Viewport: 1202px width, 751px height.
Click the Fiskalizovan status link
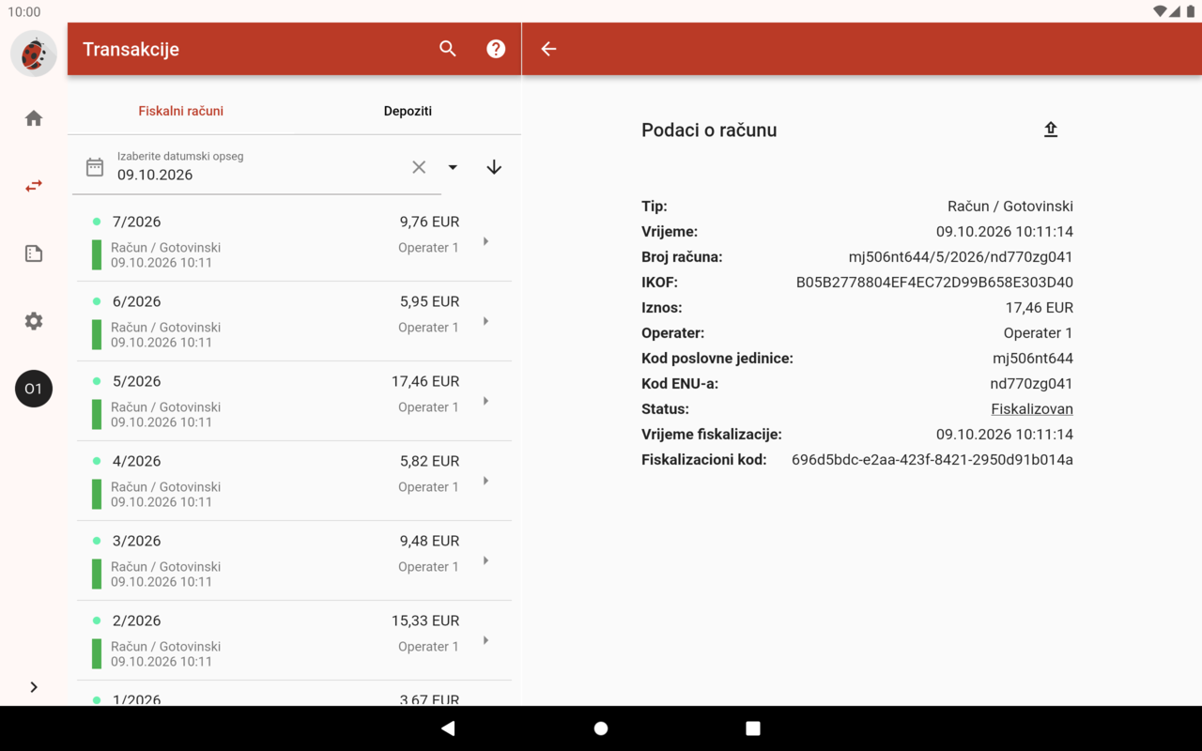(x=1032, y=409)
